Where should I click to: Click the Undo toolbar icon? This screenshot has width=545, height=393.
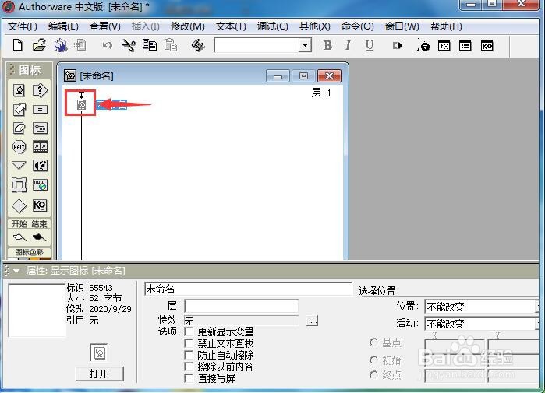pyautogui.click(x=108, y=45)
